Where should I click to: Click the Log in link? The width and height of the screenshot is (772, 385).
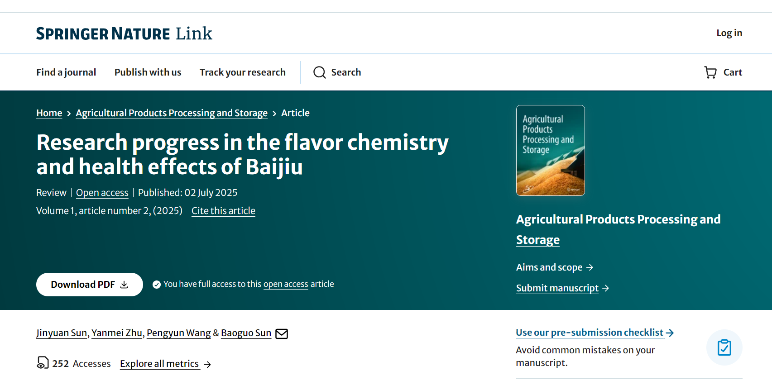point(729,33)
